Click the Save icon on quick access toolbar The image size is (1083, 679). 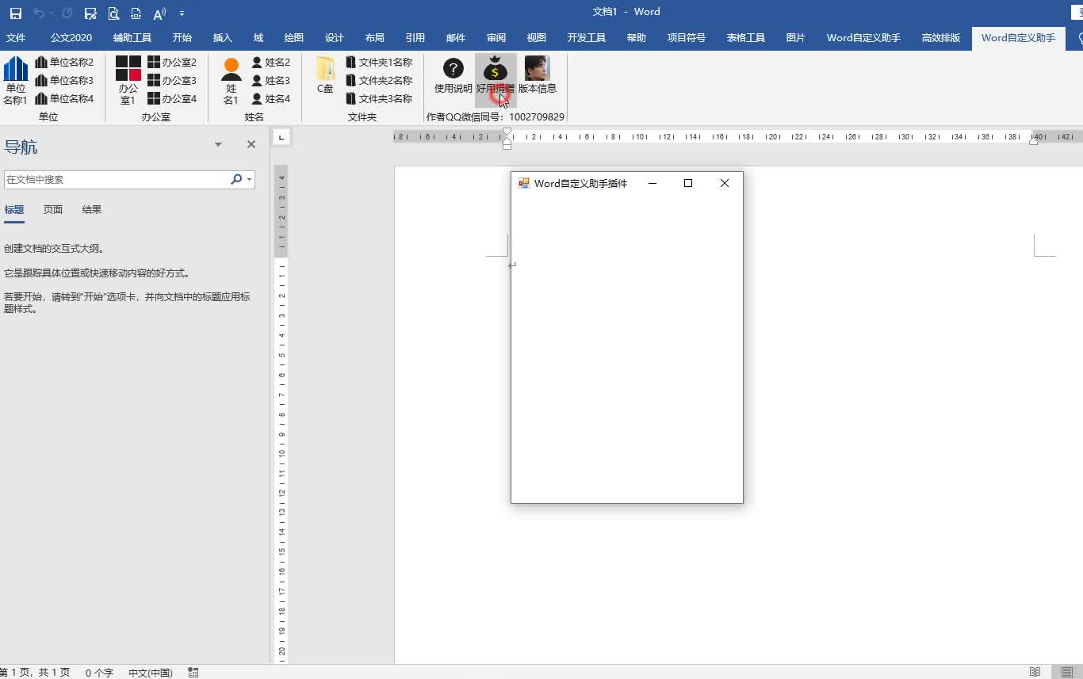coord(15,12)
